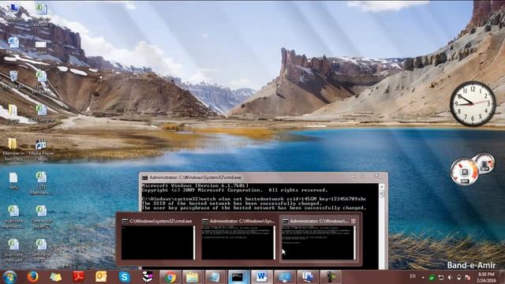Switch to Microsoft Word on the taskbar
Screen dimensions: 505x284
[x=261, y=277]
